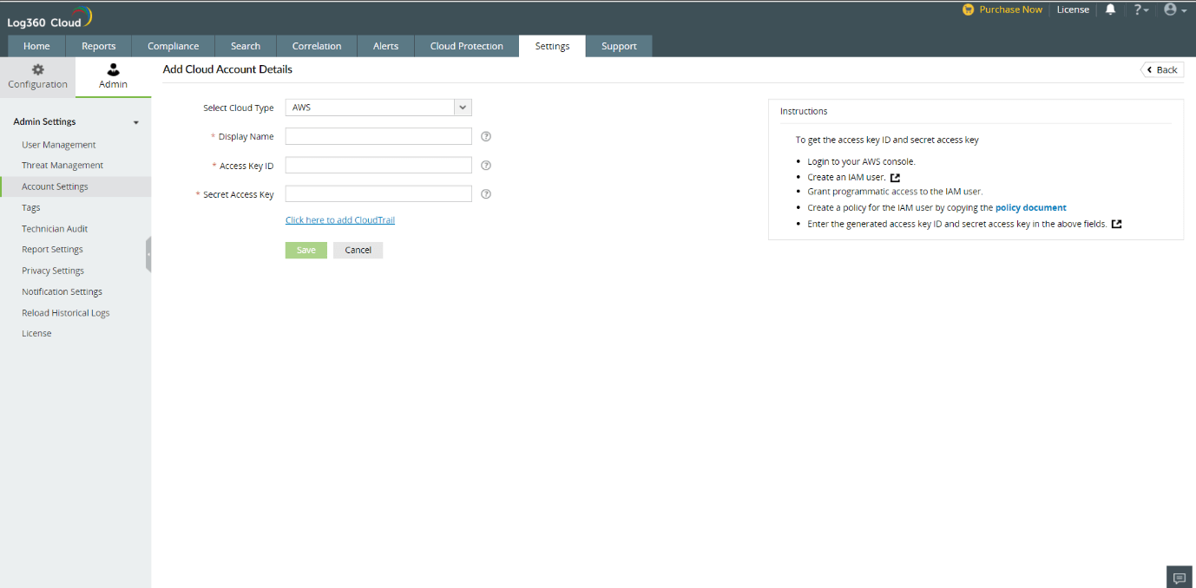
Task: Select Account Settings in sidebar
Action: 76,186
